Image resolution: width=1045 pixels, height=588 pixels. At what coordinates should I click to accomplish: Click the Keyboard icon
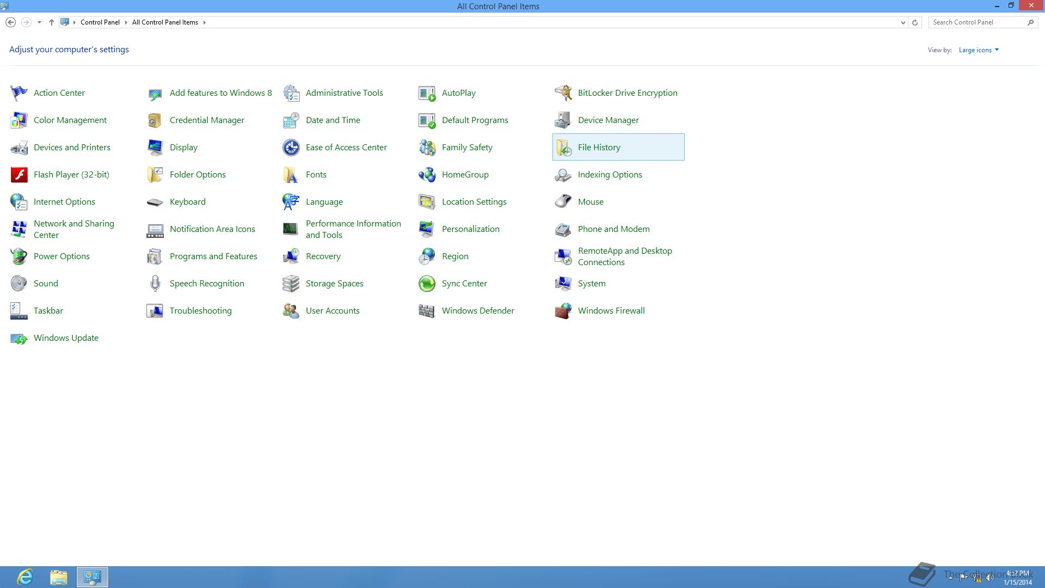tap(155, 202)
